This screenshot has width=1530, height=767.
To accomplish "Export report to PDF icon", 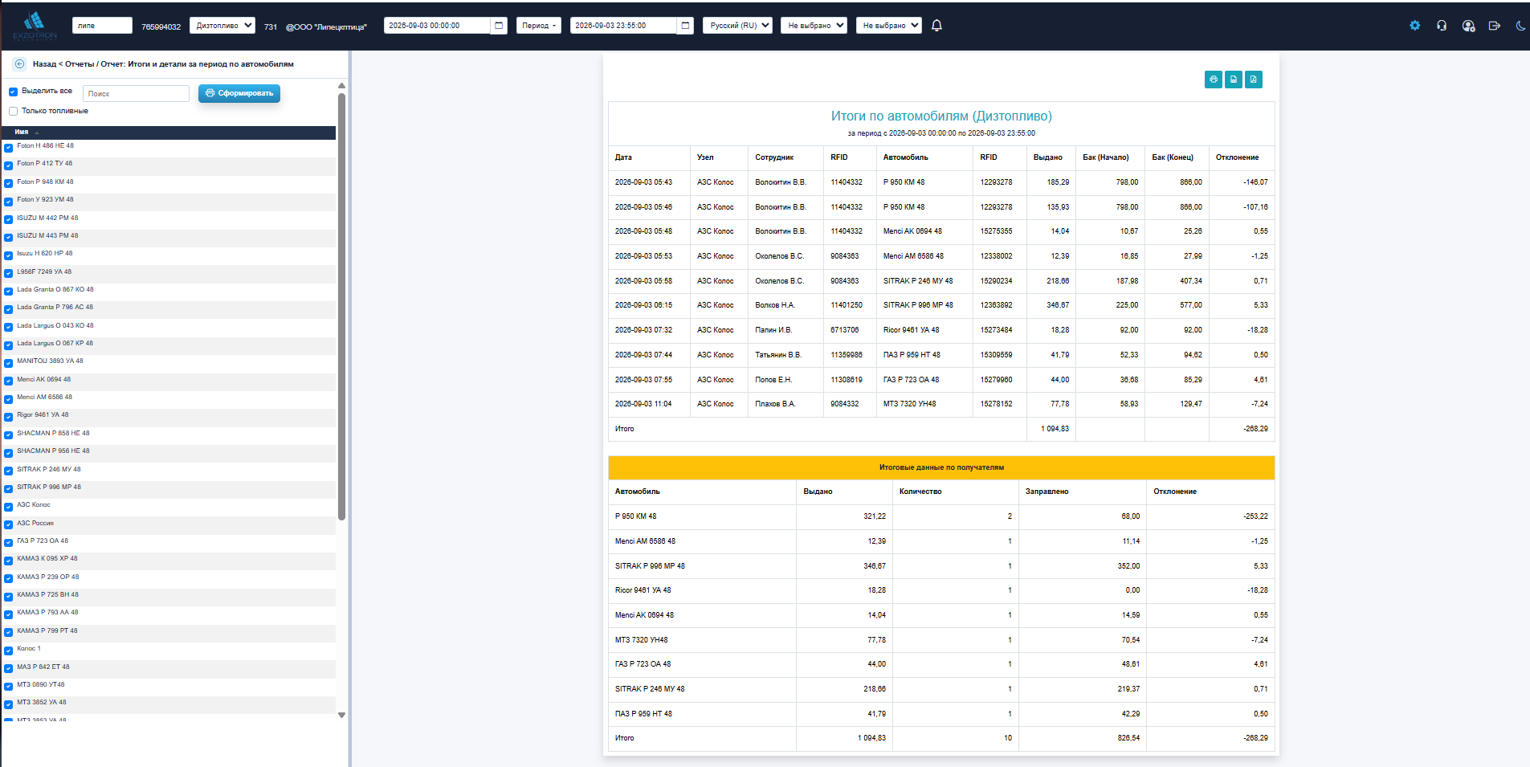I will (1254, 80).
